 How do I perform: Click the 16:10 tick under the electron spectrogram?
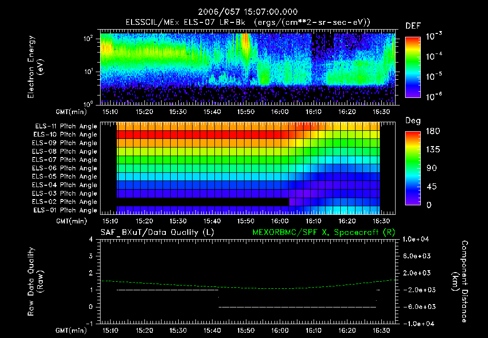(x=314, y=112)
